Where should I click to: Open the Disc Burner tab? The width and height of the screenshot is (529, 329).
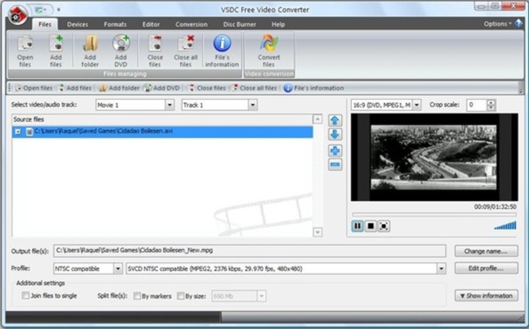pos(240,24)
